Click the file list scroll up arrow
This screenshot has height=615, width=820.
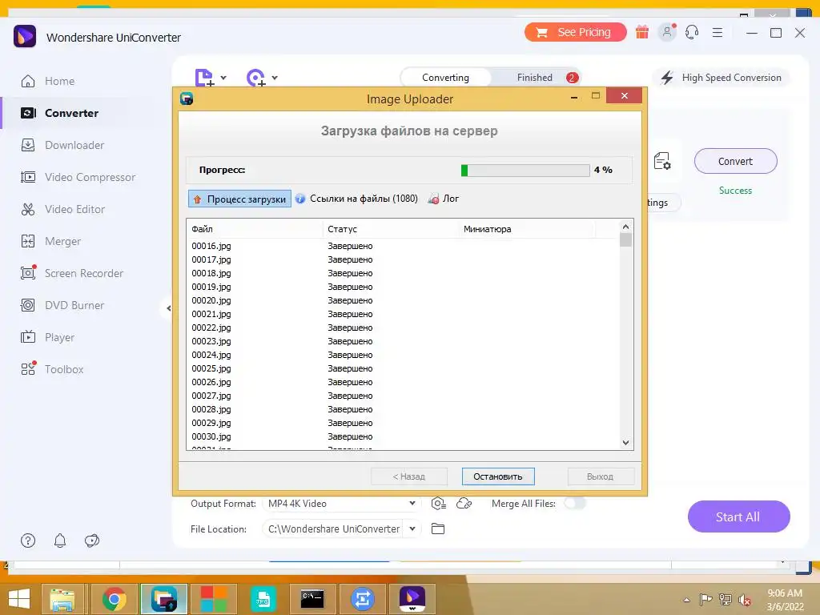625,227
